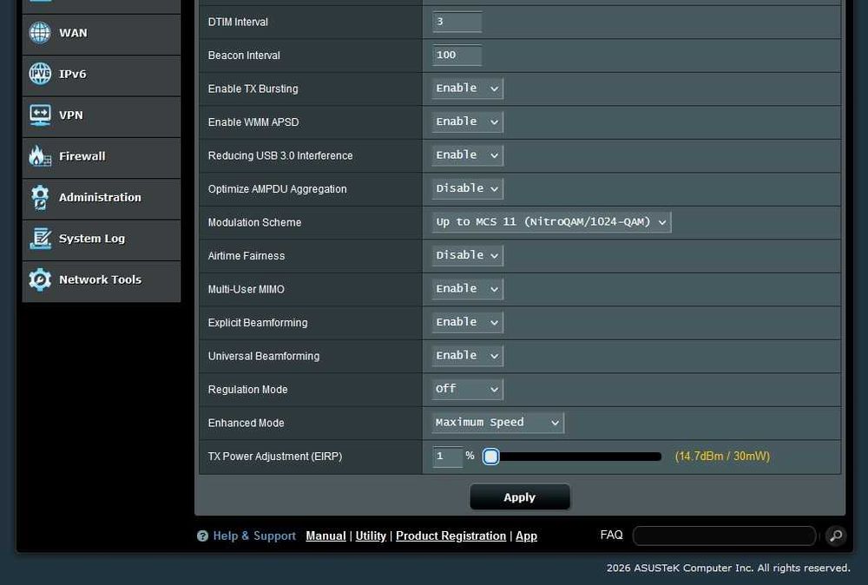This screenshot has height=585, width=868.
Task: Click the DTIM Interval label
Action: (x=238, y=23)
